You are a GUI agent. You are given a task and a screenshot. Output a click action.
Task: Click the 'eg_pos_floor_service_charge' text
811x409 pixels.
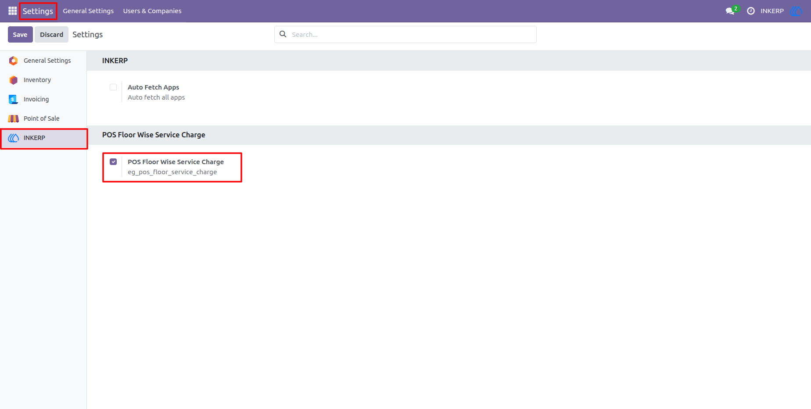pyautogui.click(x=172, y=172)
